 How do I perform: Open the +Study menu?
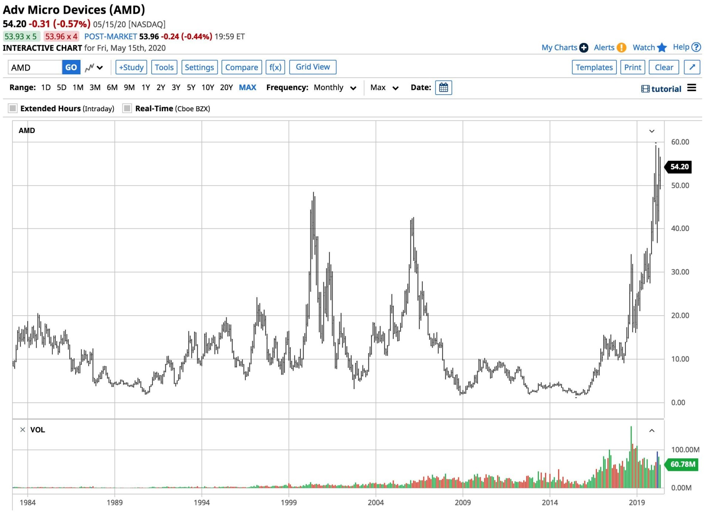coord(131,67)
